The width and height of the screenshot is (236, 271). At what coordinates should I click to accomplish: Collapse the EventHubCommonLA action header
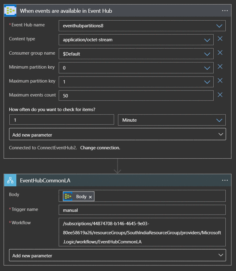click(118, 180)
